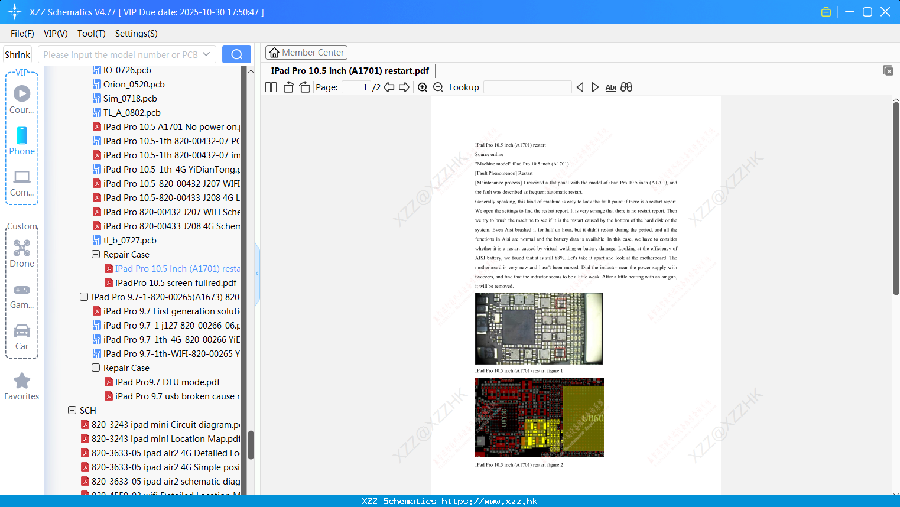This screenshot has width=900, height=507.
Task: Open the Game console category
Action: (22, 295)
